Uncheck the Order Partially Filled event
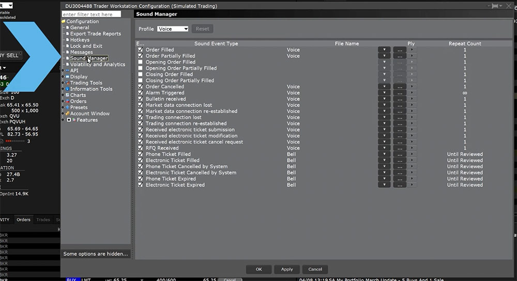 click(140, 56)
